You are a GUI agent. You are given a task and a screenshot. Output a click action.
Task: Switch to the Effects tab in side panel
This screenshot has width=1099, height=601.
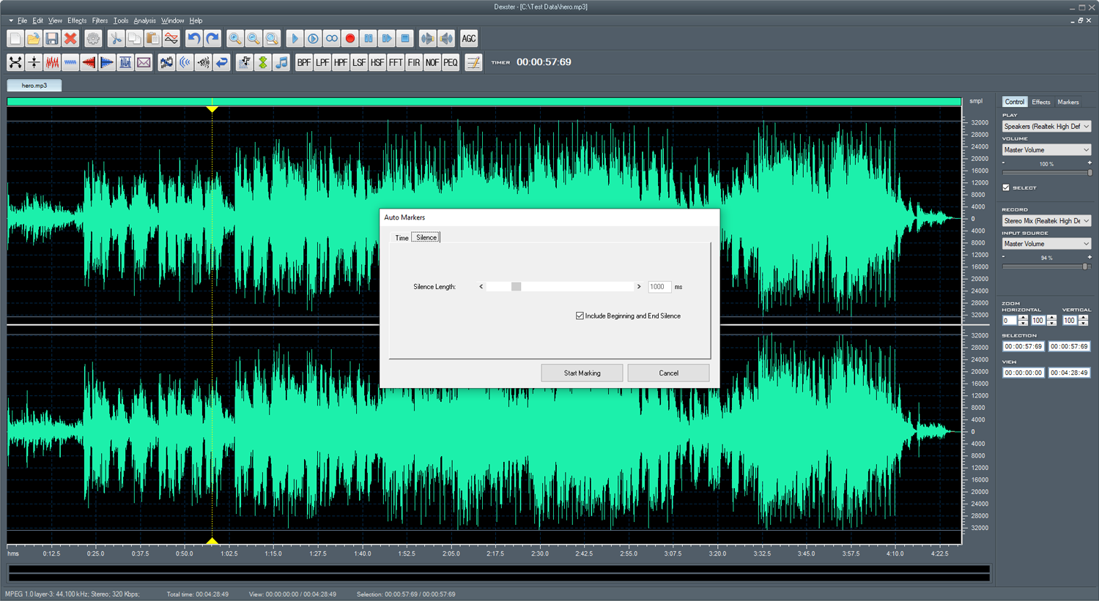tap(1040, 102)
